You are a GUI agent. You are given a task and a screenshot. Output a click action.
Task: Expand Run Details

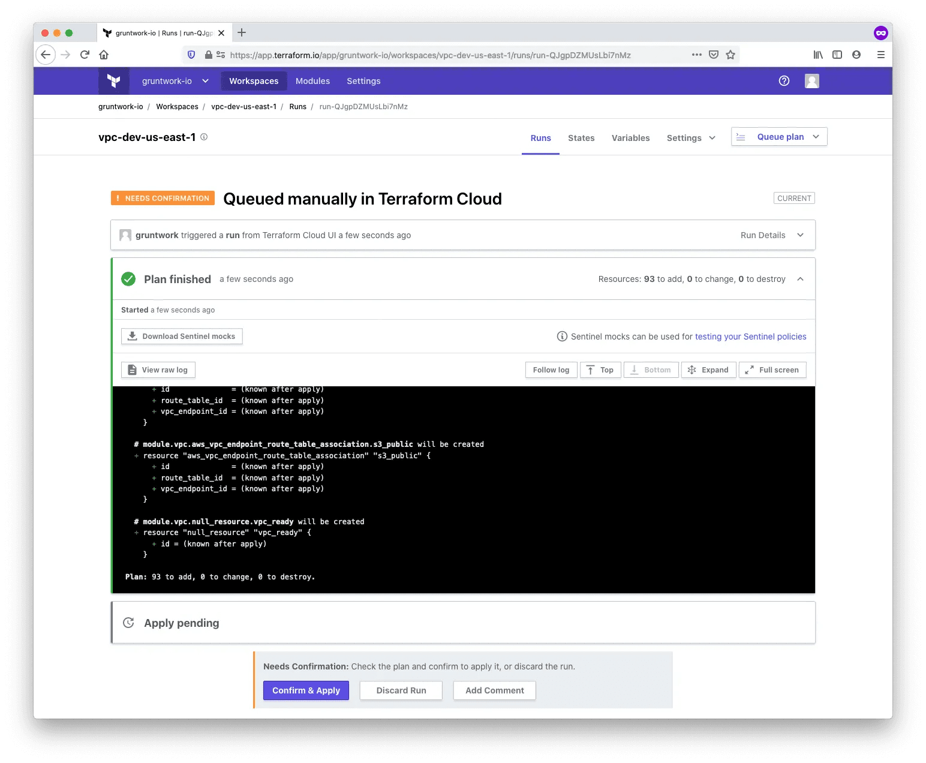click(772, 235)
